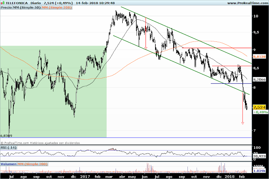
Task: Select the Precio indicator tab
Action: click(6, 8)
